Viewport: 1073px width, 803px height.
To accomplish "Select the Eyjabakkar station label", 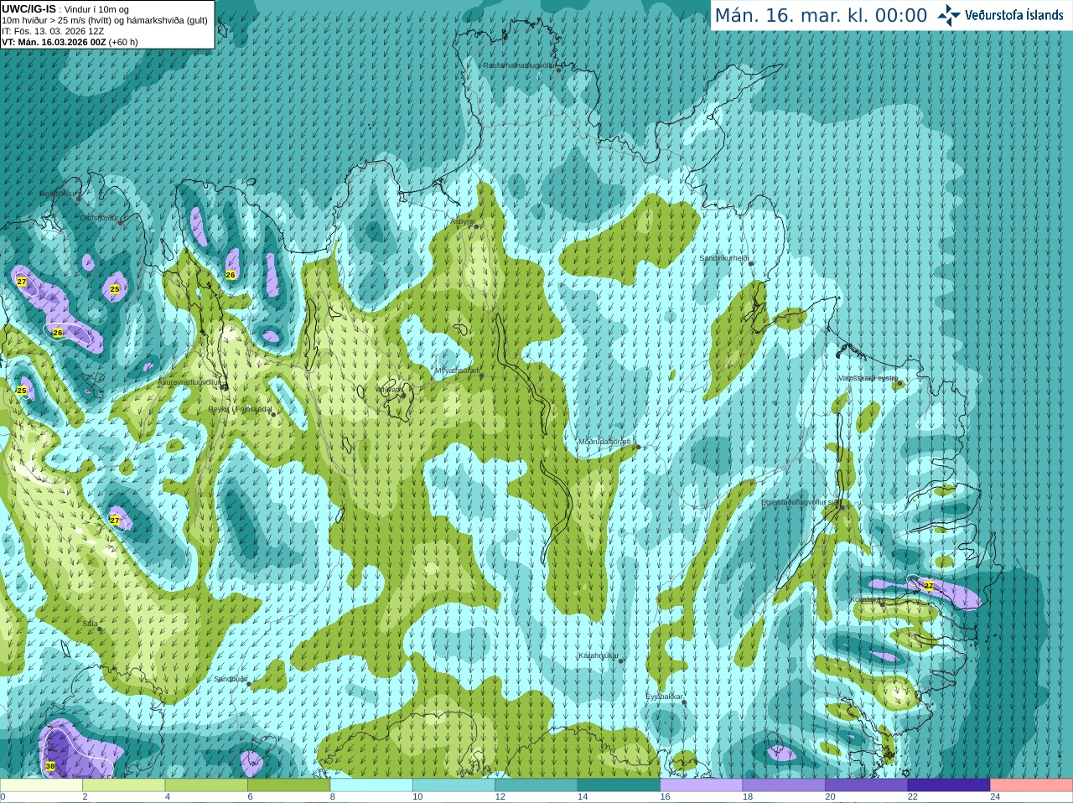I will (x=664, y=696).
